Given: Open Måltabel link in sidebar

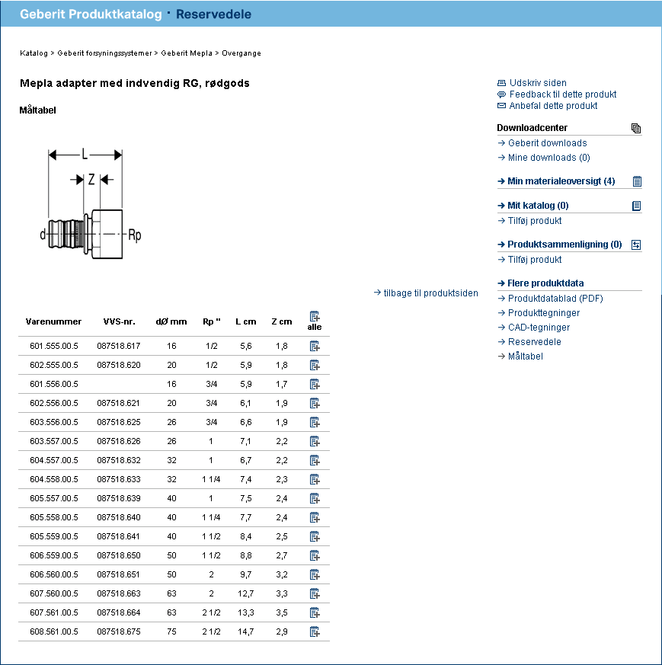Looking at the screenshot, I should pyautogui.click(x=526, y=356).
